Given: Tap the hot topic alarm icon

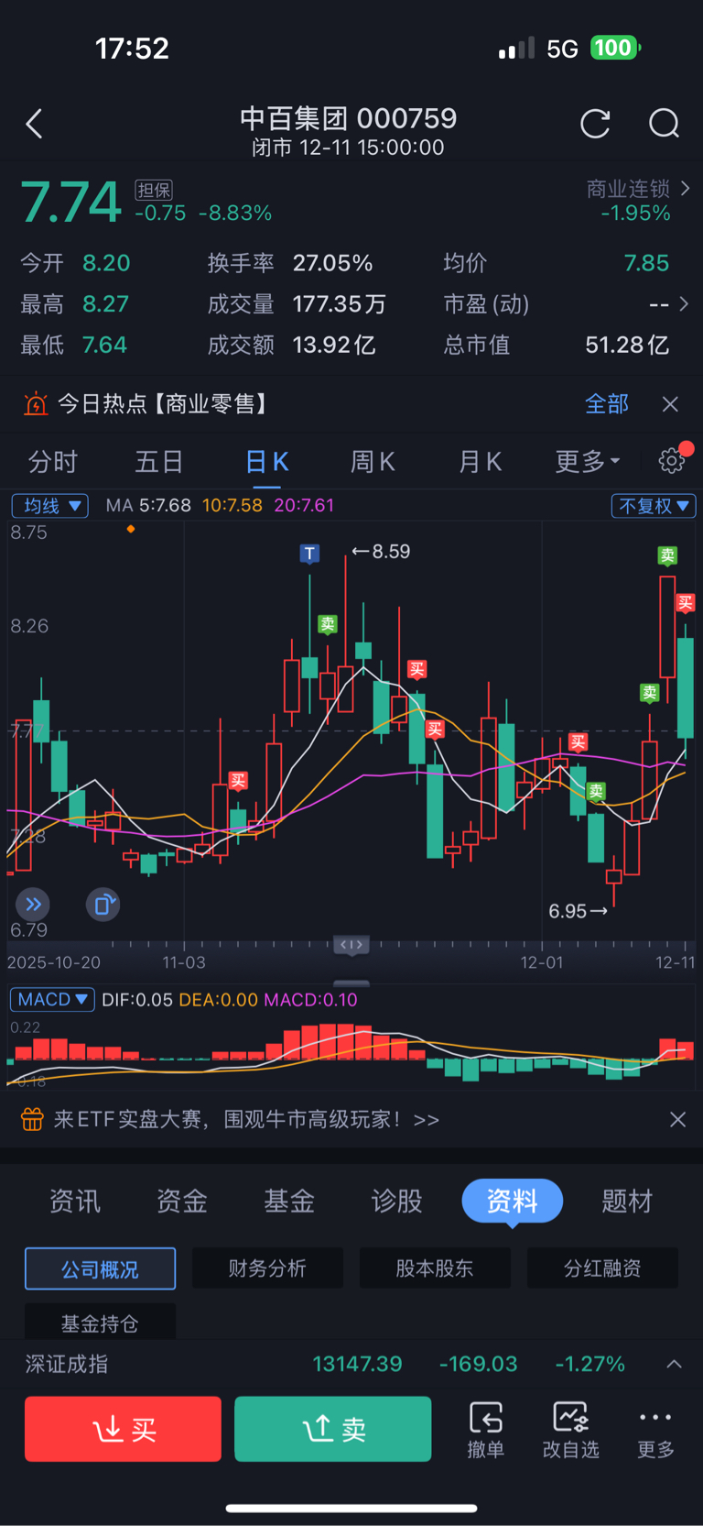Looking at the screenshot, I should pyautogui.click(x=35, y=403).
